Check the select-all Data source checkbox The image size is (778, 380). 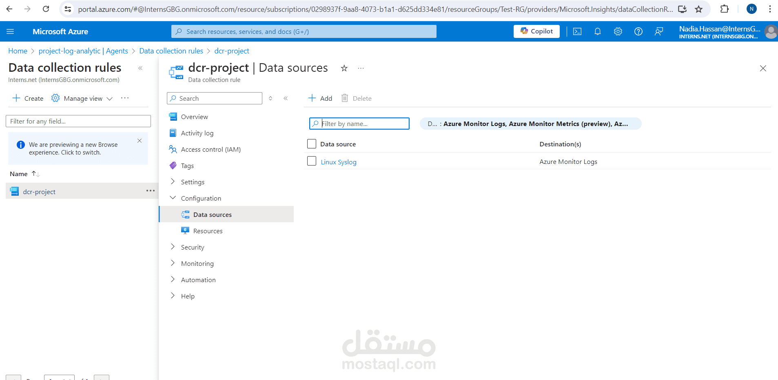pyautogui.click(x=312, y=144)
